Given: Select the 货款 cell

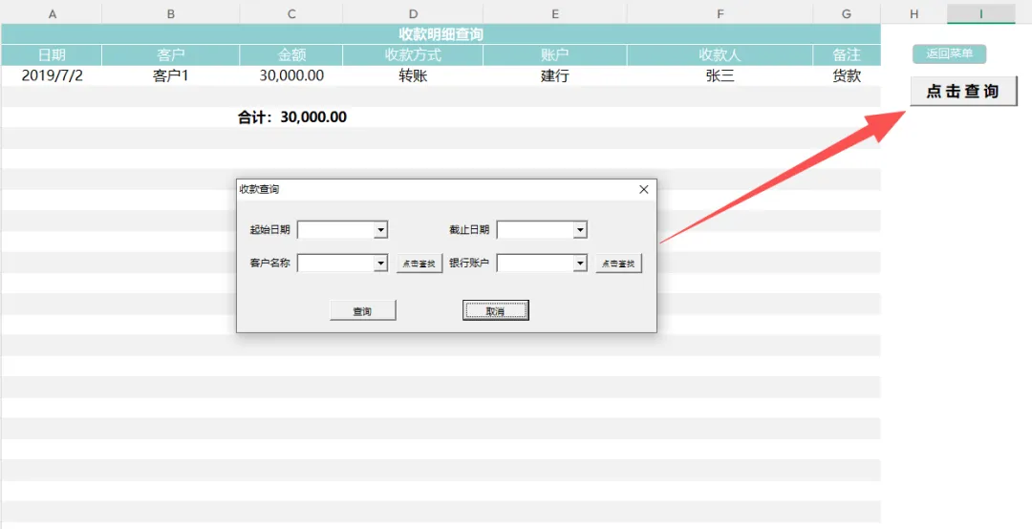Looking at the screenshot, I should (x=847, y=75).
